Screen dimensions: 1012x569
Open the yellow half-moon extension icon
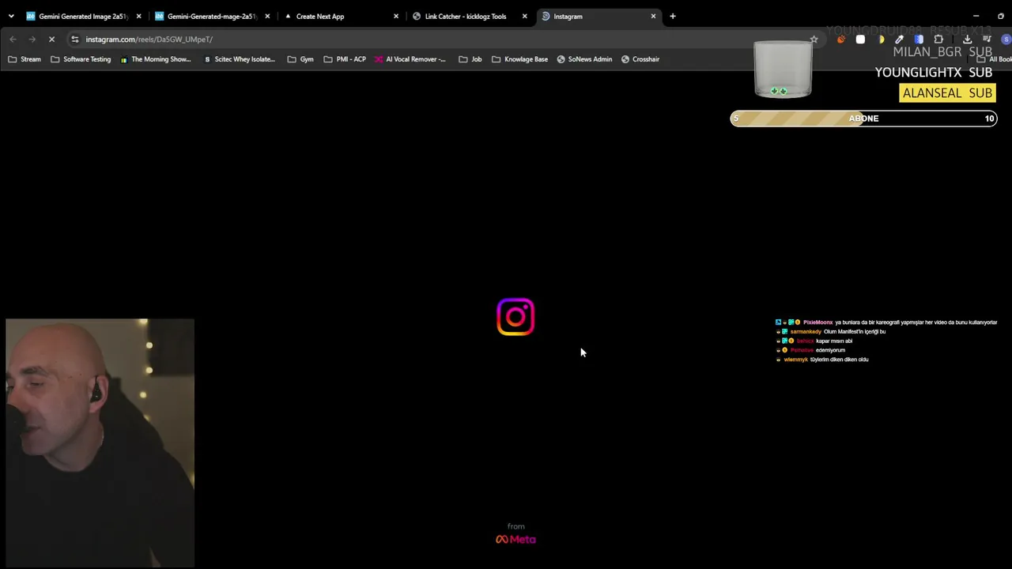pos(880,39)
